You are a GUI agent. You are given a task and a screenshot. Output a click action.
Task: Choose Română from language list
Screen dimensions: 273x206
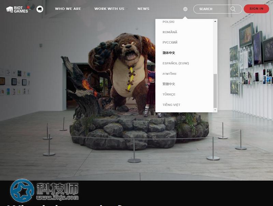click(170, 32)
